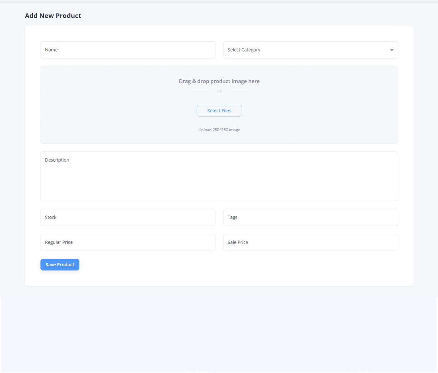
Task: Click the Upload 280*280 image text
Action: (x=219, y=130)
